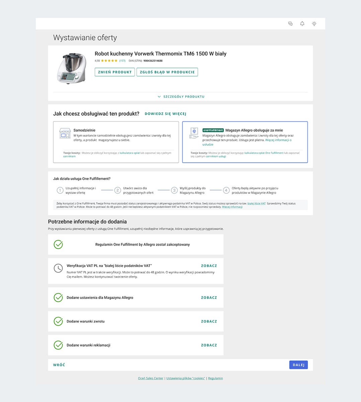
Task: Open Ustawienia plików cookies link
Action: coord(186,378)
